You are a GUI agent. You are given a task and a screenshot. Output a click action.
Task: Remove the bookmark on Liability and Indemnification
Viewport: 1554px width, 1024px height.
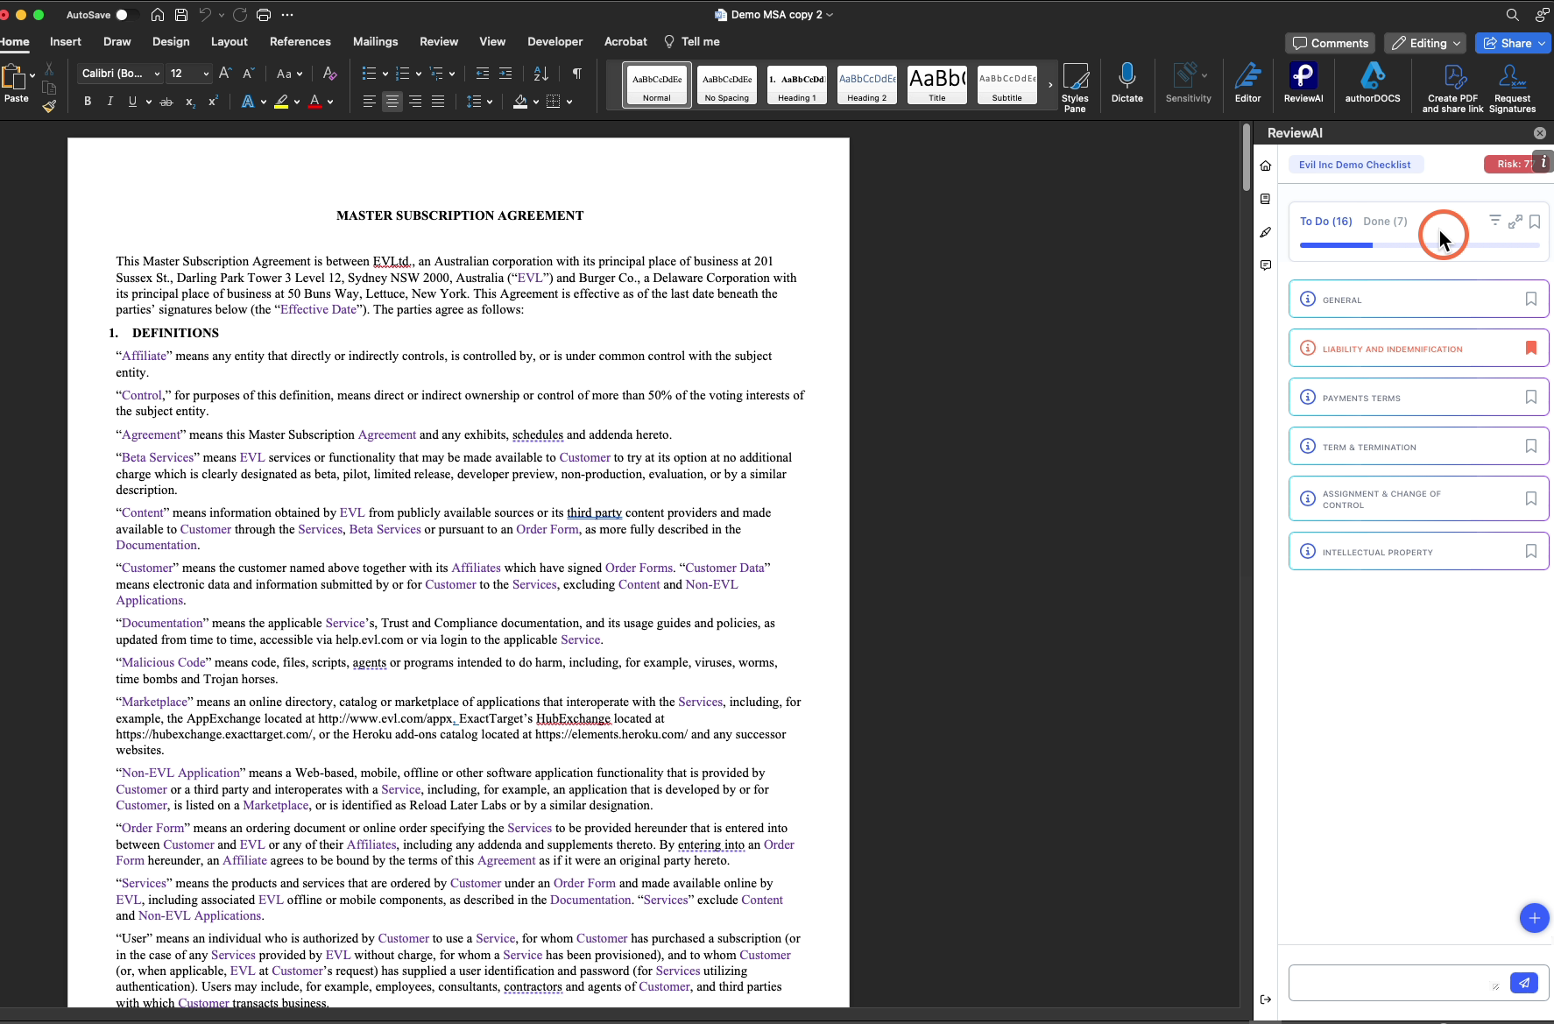1530,349
